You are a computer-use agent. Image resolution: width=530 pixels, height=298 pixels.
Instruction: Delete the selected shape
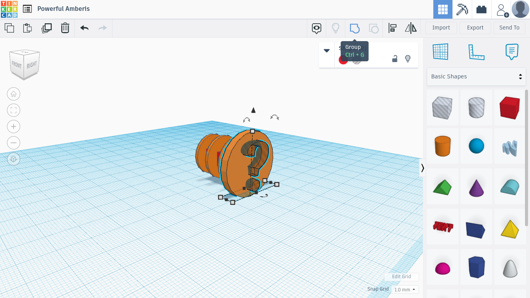tap(65, 28)
